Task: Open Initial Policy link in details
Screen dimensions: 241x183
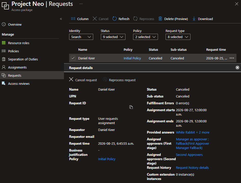Action: 107,159
